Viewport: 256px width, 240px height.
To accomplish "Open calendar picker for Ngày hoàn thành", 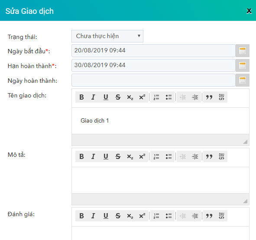I will click(x=242, y=80).
